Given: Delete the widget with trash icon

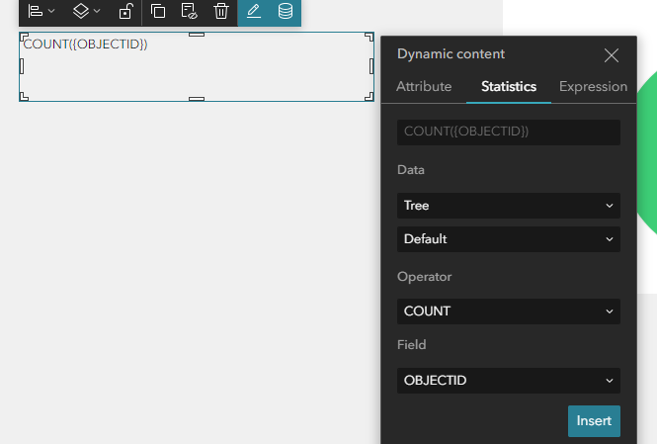Looking at the screenshot, I should tap(221, 11).
